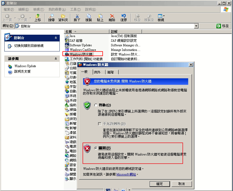Go forward with the 下一頁 toolbar button
Viewport: 233px width, 191px height.
[22, 18]
